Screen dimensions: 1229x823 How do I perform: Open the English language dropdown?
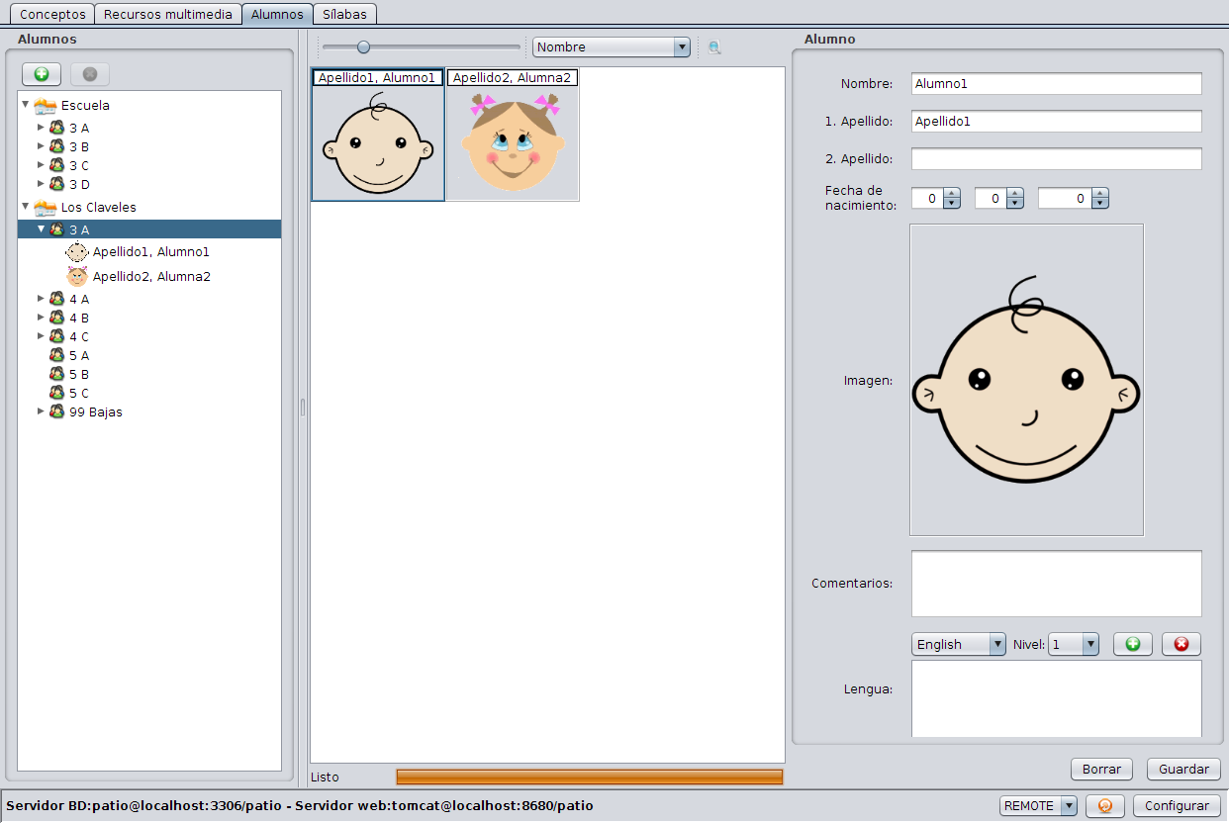coord(959,644)
